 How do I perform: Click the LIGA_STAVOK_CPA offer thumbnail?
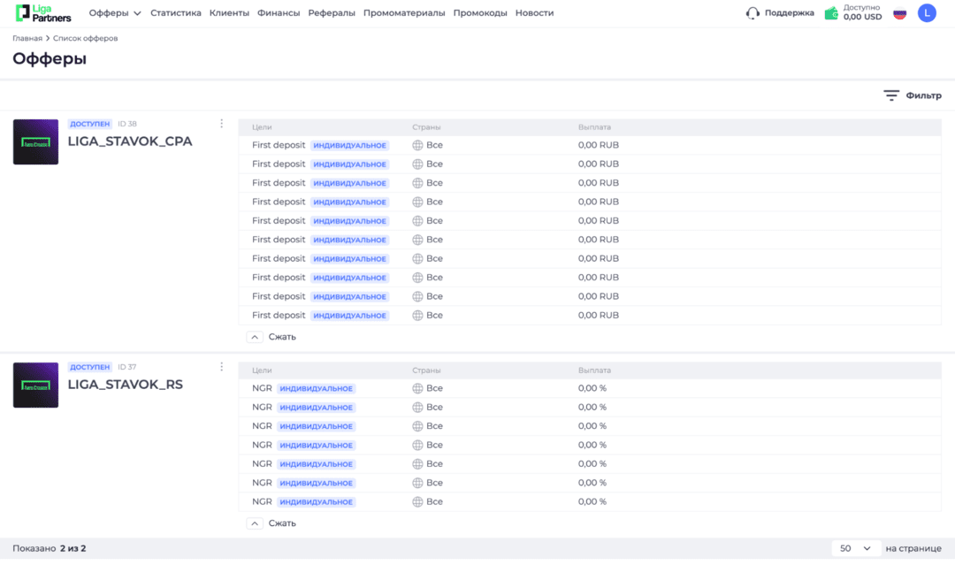click(x=35, y=141)
